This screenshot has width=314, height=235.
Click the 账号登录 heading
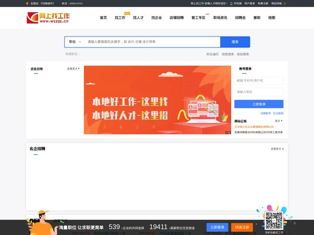click(x=245, y=69)
